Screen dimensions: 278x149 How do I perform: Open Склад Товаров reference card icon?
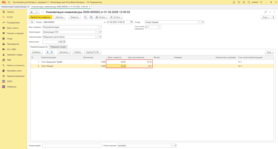pos(203,22)
